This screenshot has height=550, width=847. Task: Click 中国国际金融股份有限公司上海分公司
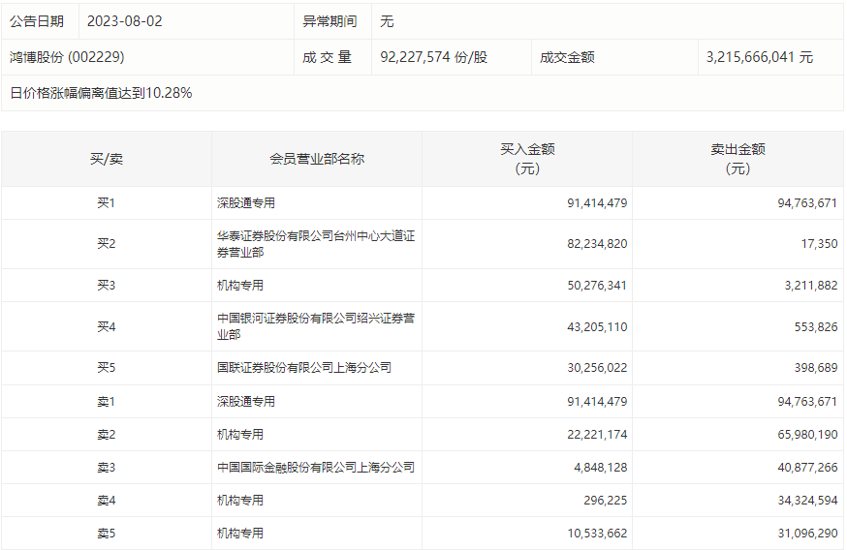pyautogui.click(x=316, y=468)
